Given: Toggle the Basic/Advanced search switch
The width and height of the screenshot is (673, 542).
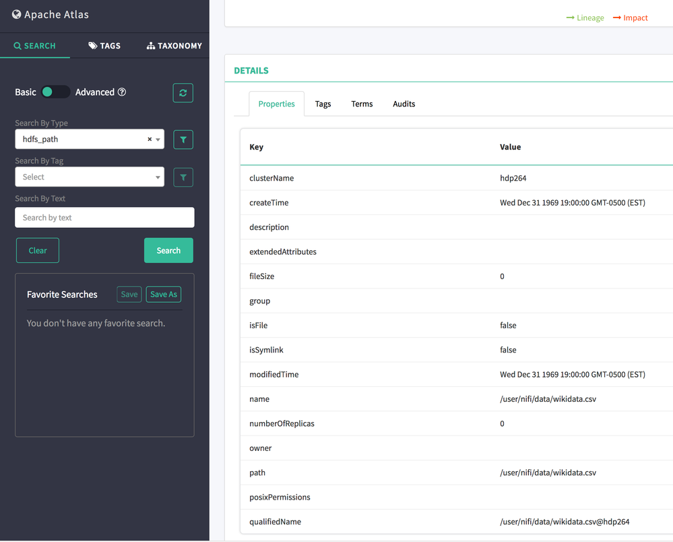Looking at the screenshot, I should tap(55, 92).
